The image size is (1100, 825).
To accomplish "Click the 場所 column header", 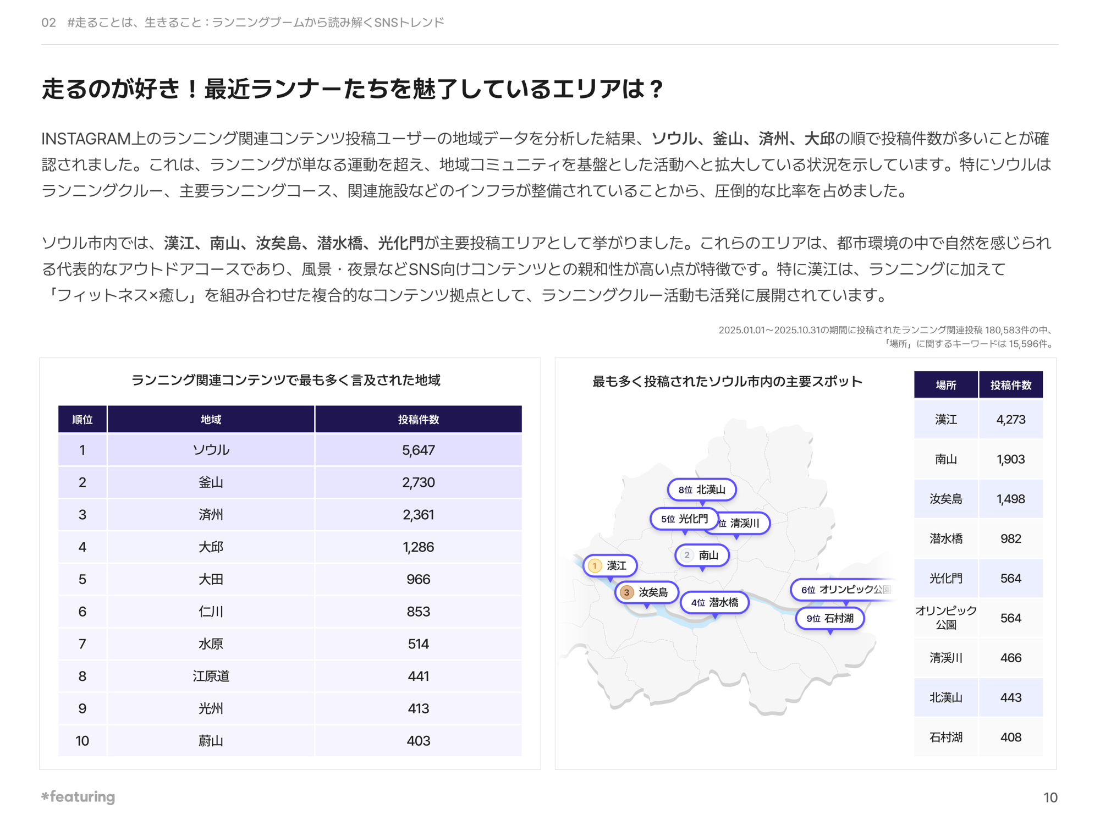I will pos(945,385).
